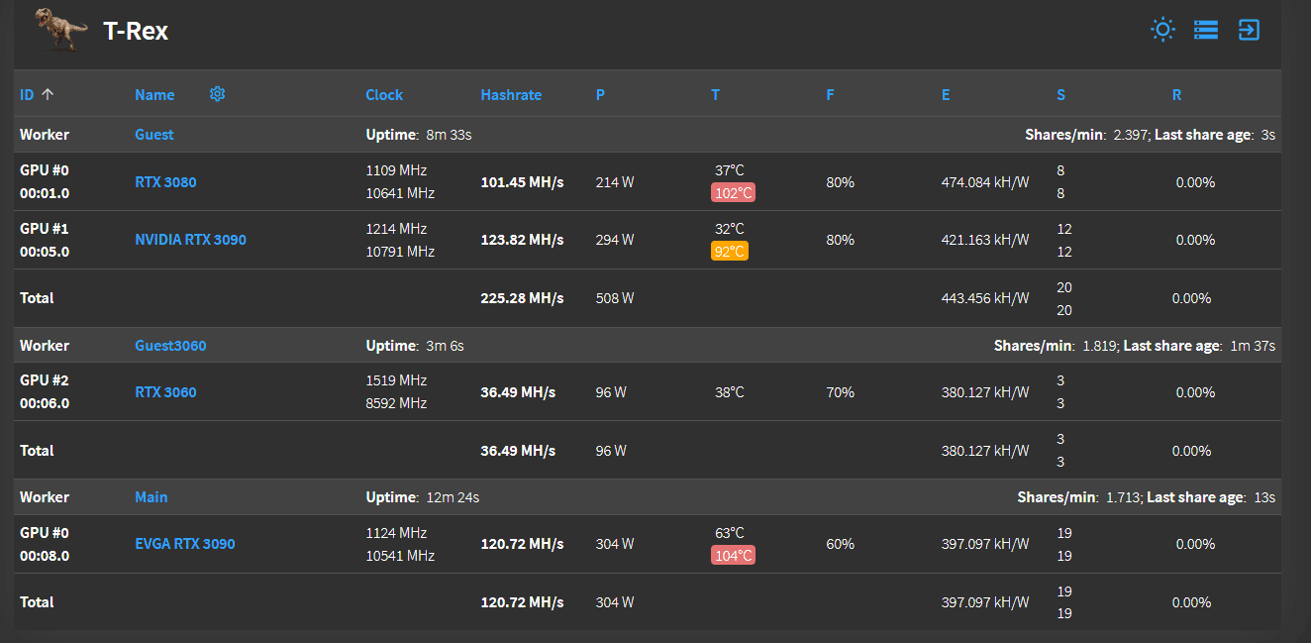Click the T-Rex title text
This screenshot has width=1311, height=643.
(136, 31)
